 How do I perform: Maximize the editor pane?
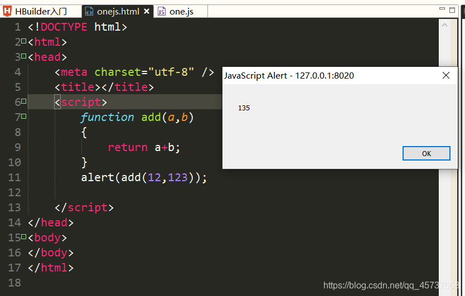point(452,10)
